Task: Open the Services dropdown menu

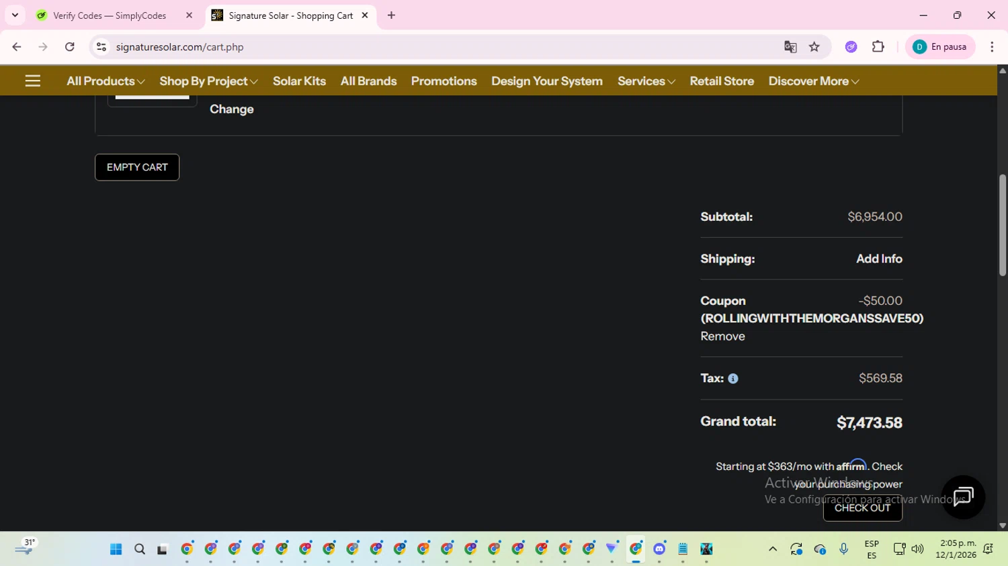Action: click(646, 81)
